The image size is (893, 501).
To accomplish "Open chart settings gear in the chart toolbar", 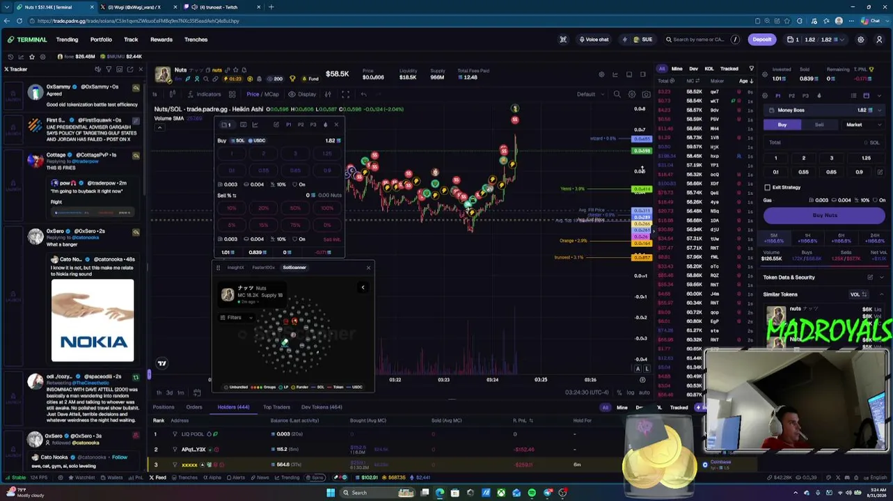I will pyautogui.click(x=632, y=95).
